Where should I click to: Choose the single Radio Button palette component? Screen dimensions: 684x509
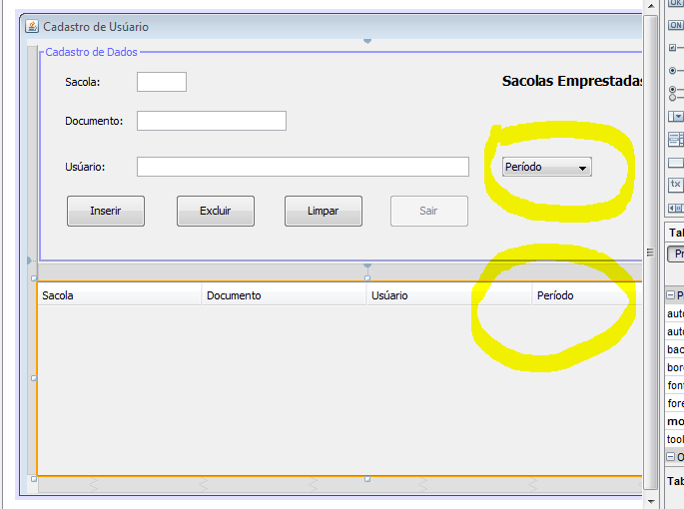click(x=676, y=70)
